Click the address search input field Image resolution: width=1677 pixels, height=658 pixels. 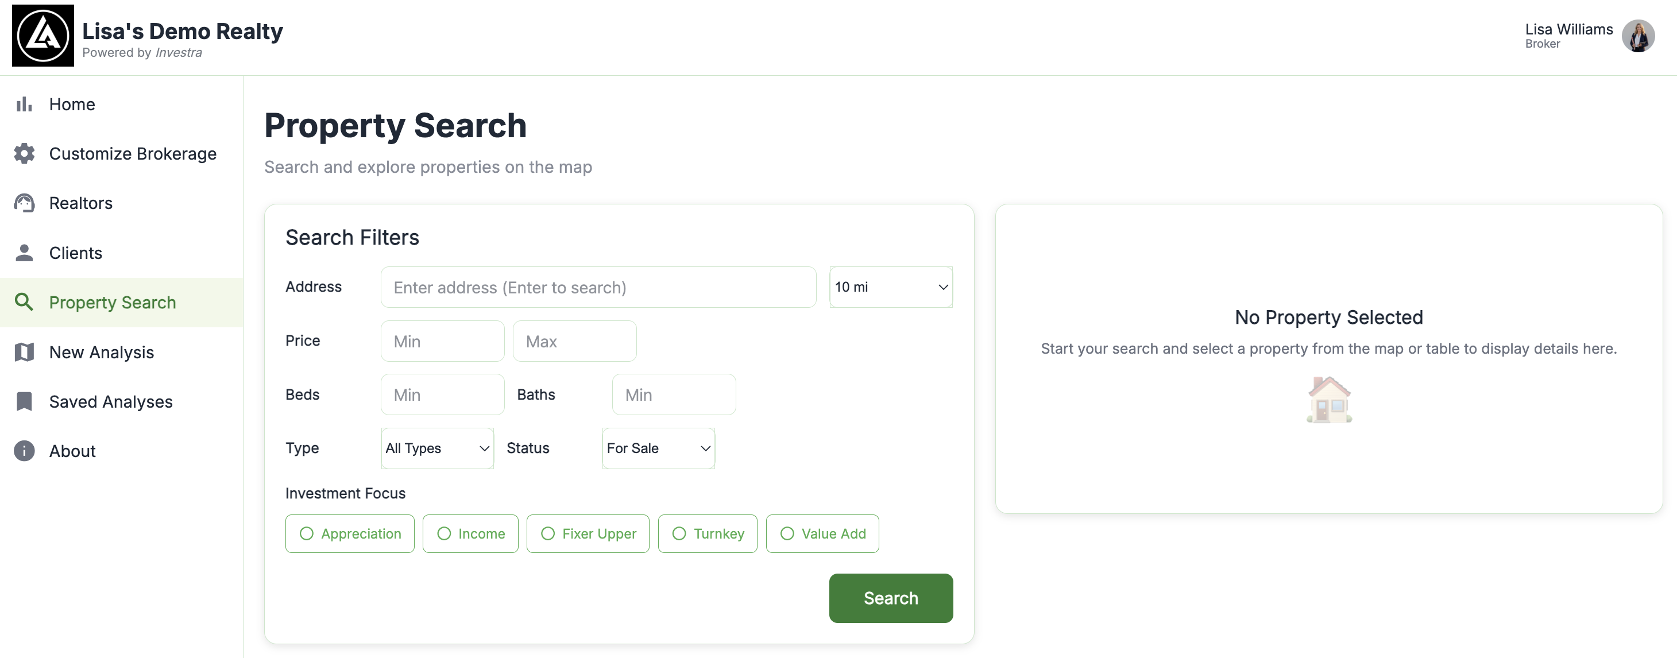point(598,287)
